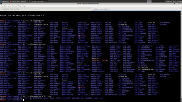Viewport: 182px width, 102px height.
Task: Click the 'media-radio' directory name
Action: pos(115,46)
